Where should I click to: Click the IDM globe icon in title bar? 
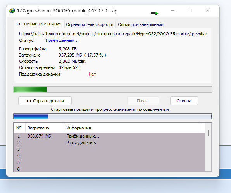click(12, 11)
